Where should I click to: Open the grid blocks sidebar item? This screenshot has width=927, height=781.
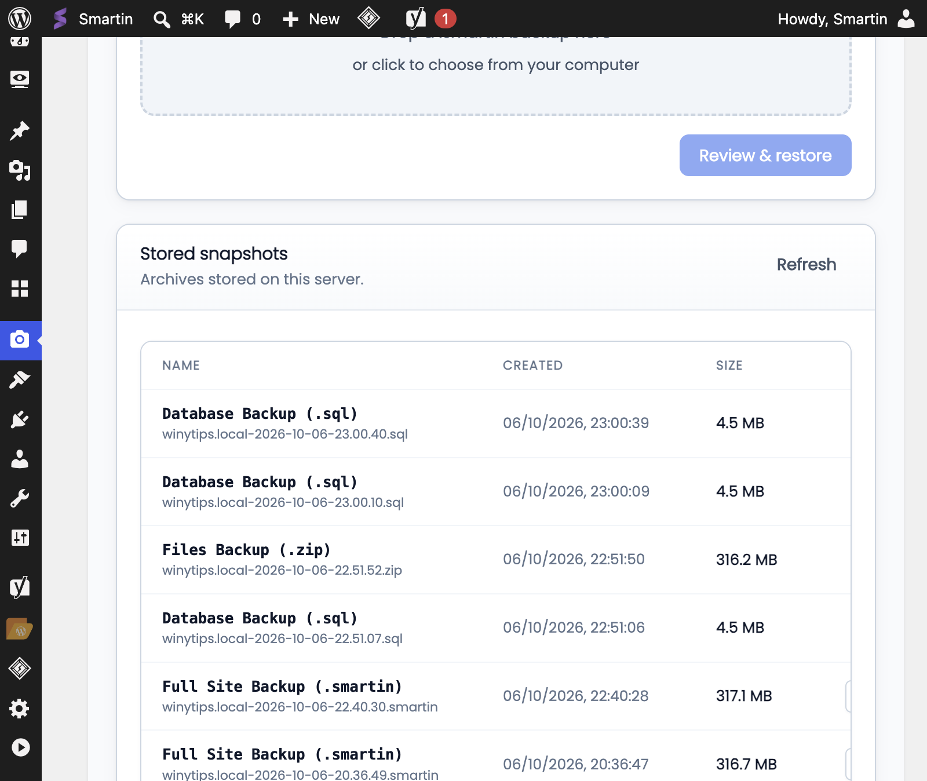[20, 288]
